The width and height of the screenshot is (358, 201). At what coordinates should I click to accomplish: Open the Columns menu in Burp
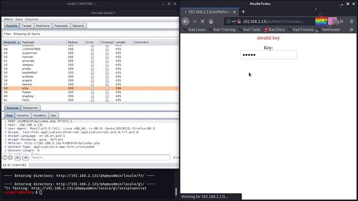(x=31, y=20)
